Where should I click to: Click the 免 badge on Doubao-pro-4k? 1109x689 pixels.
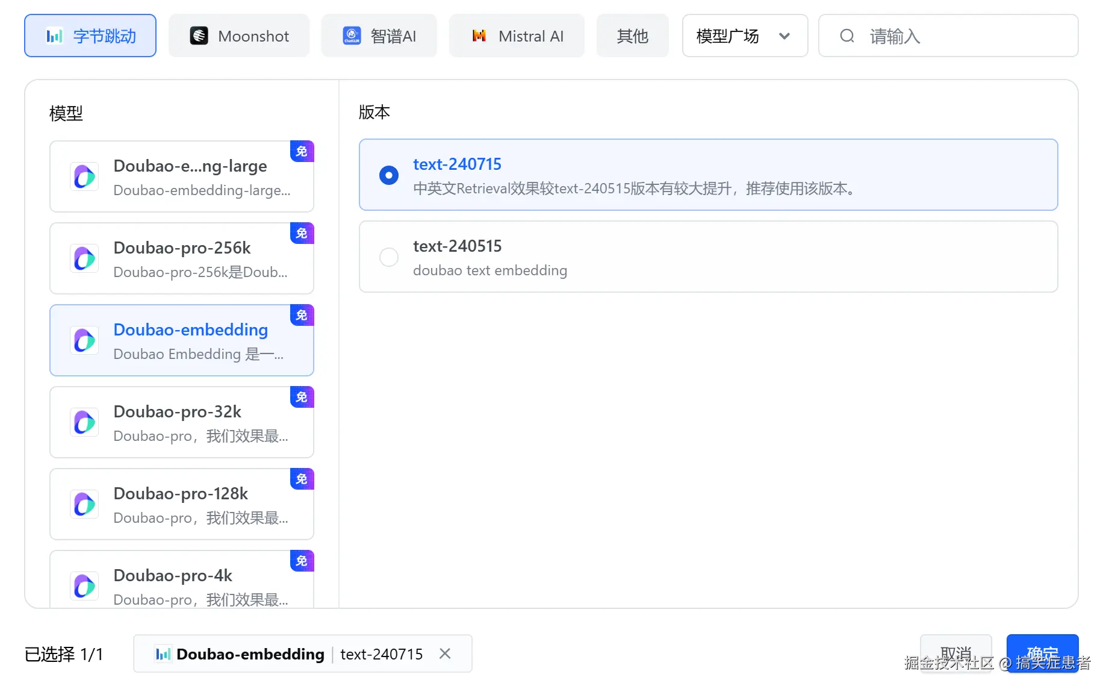(x=302, y=561)
